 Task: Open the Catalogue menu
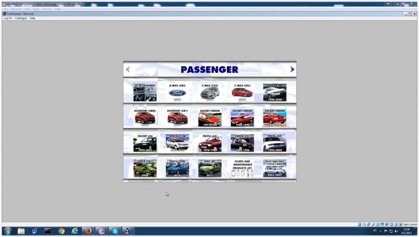tap(21, 18)
